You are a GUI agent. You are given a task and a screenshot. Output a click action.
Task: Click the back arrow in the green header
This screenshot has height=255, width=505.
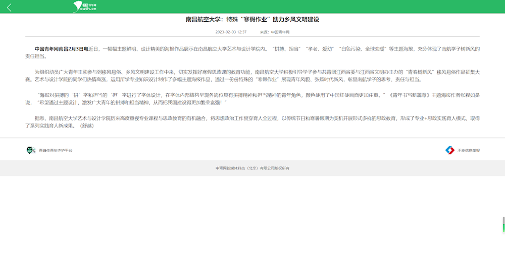click(x=9, y=7)
